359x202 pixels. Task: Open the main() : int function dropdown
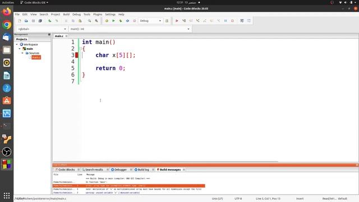click(x=130, y=29)
